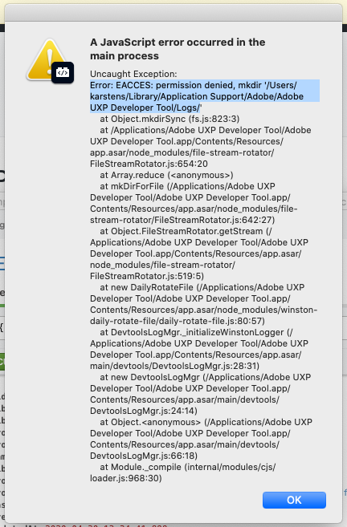Click the heading 'A JavaScript error occurred'
This screenshot has width=347, height=527.
[x=178, y=49]
